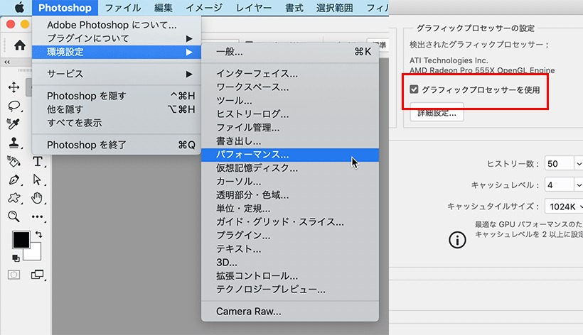Open the ヒストリー数 dropdown showing 50
Screen dimensions: 583x335
[563, 164]
